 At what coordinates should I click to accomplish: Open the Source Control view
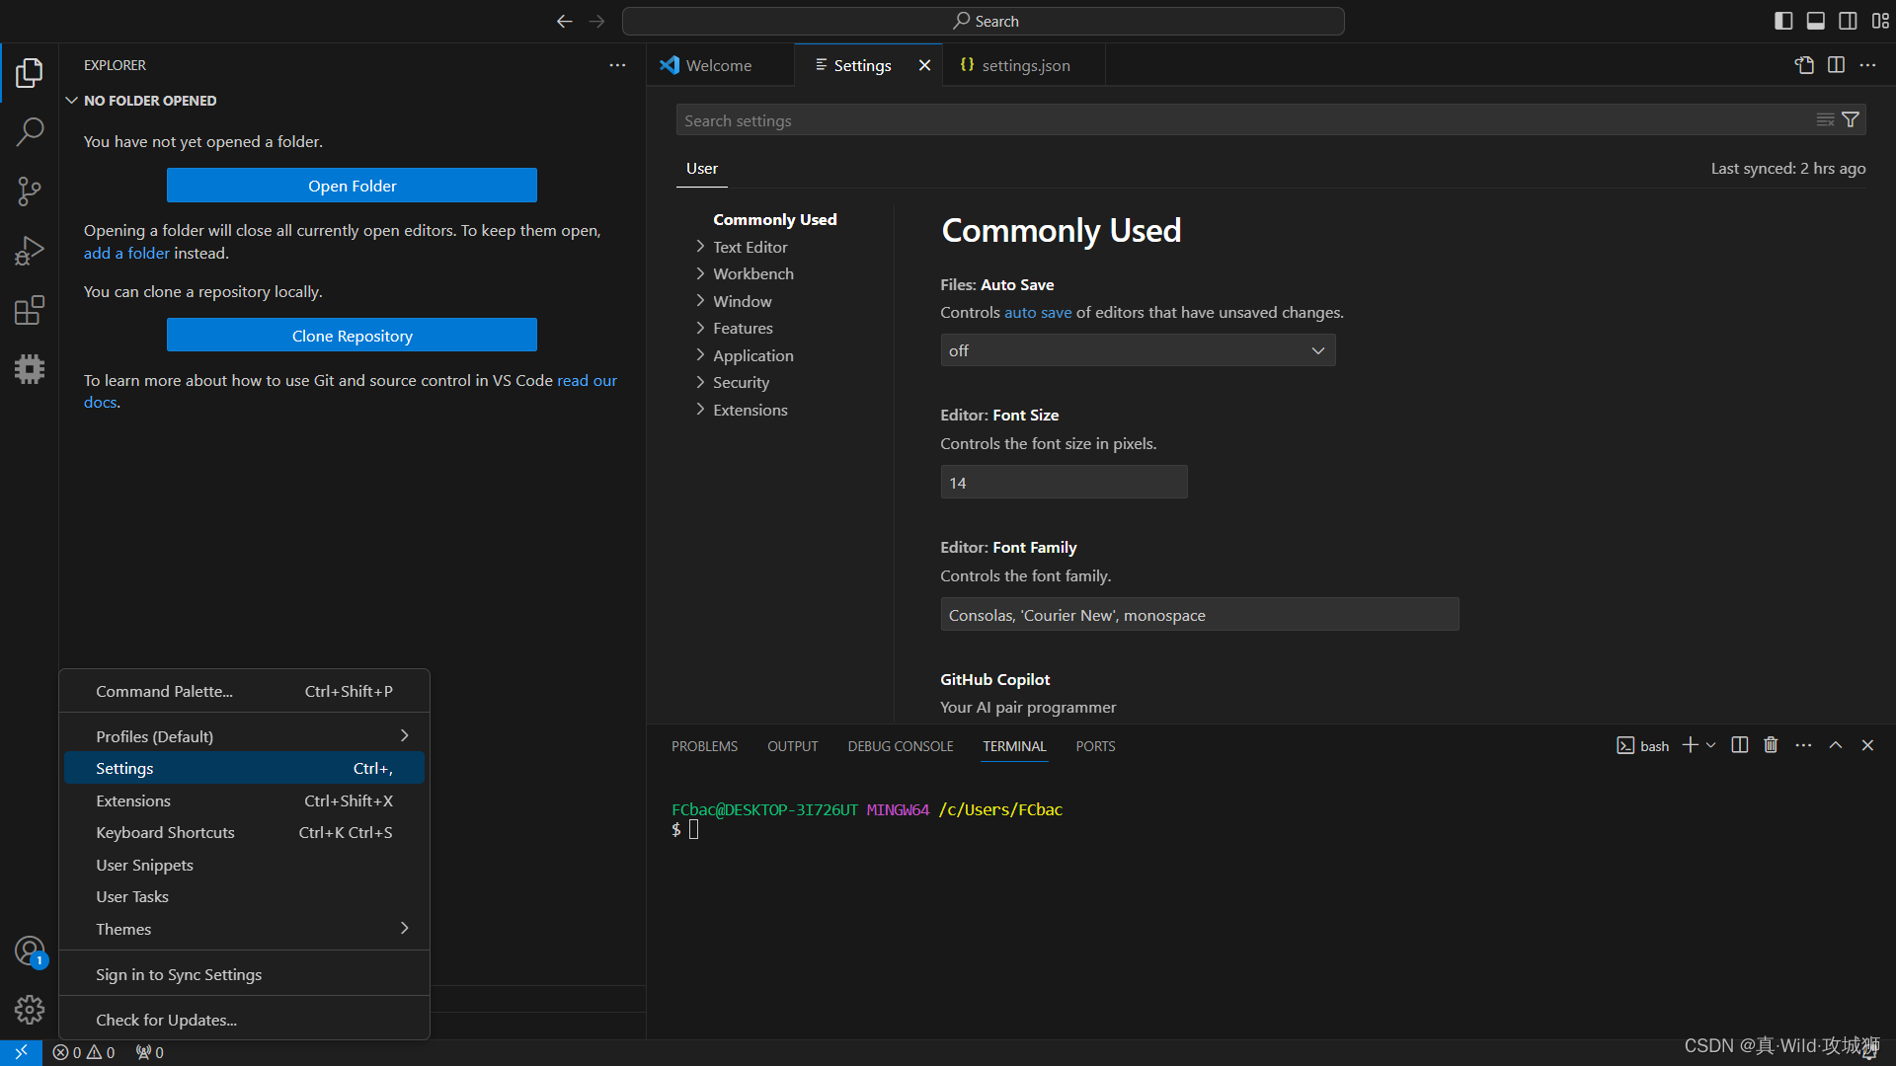(x=29, y=190)
